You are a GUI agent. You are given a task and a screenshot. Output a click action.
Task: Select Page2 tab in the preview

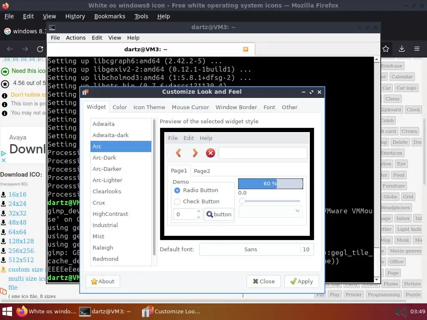point(202,171)
